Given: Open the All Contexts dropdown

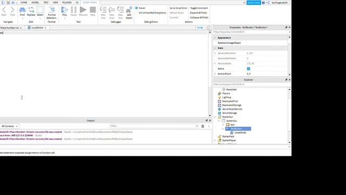Looking at the screenshot, I should tap(10, 126).
